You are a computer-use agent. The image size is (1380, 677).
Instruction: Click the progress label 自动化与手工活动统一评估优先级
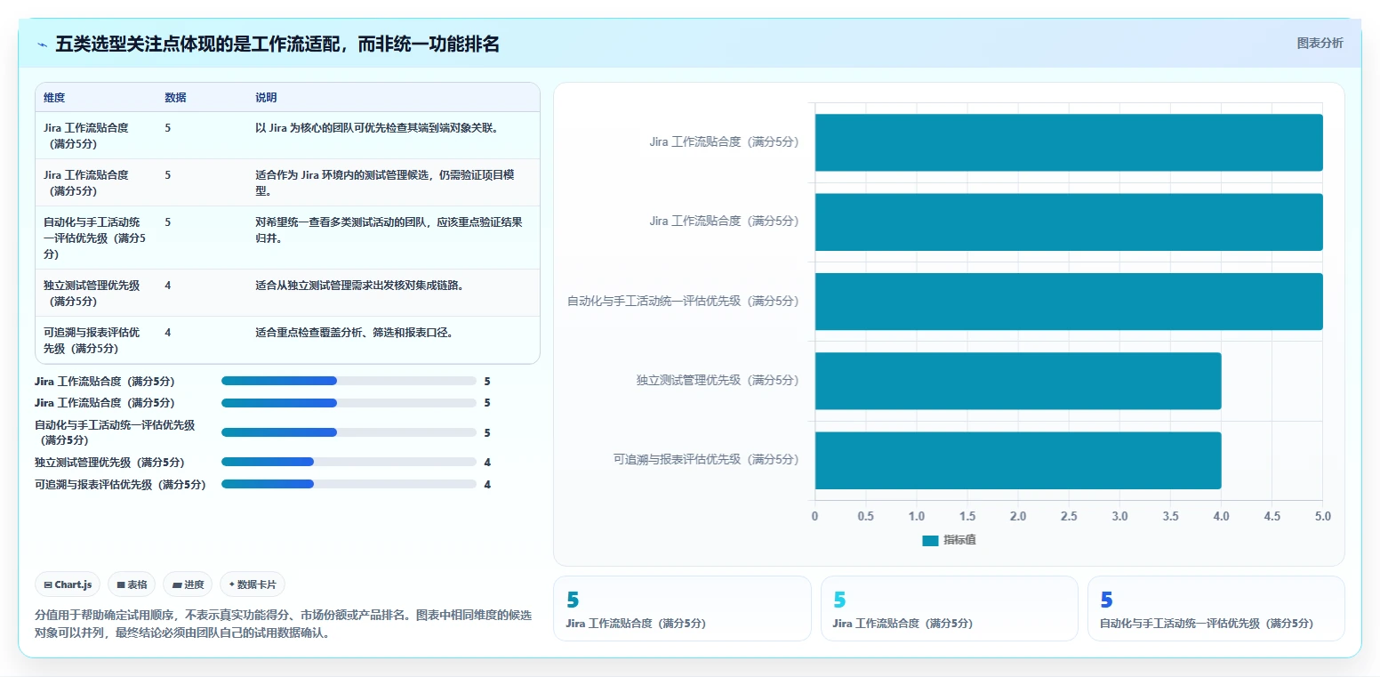[115, 432]
